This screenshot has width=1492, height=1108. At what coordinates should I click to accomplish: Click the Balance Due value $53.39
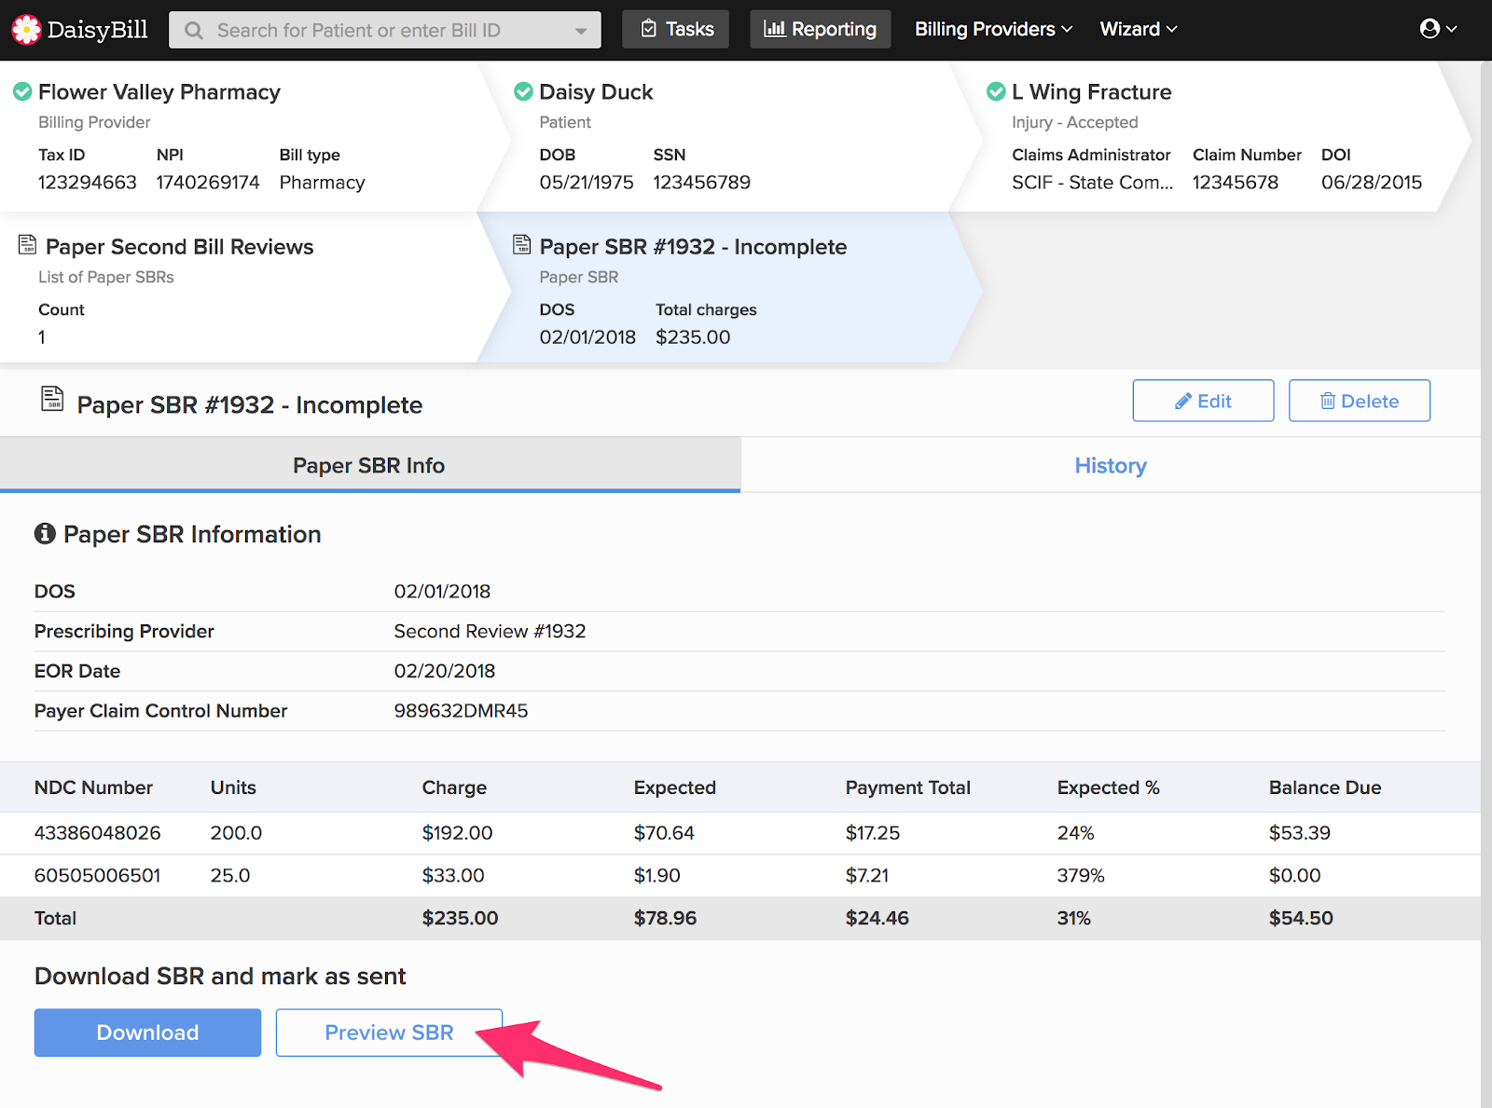(x=1300, y=832)
